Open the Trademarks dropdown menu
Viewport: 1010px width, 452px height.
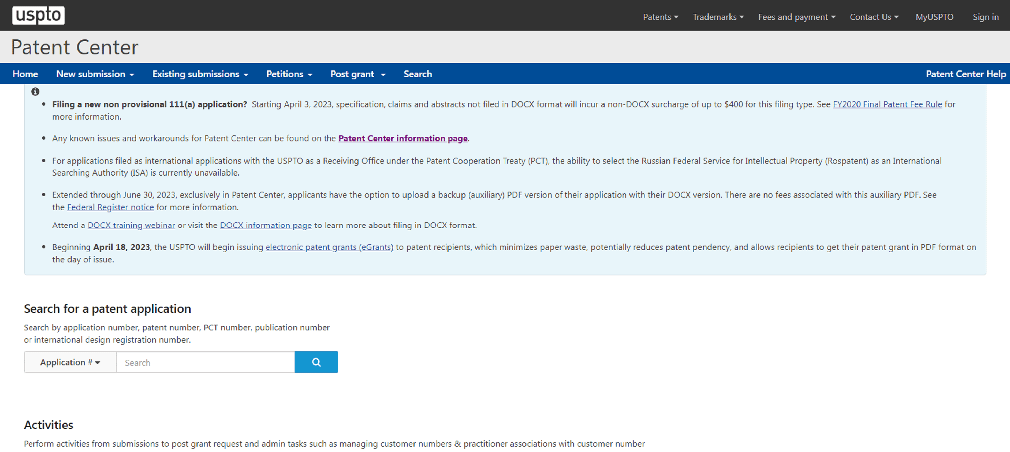(718, 17)
